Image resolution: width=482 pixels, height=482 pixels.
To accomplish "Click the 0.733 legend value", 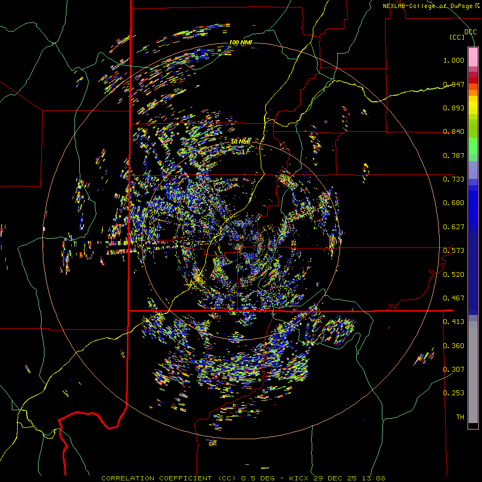I will [x=454, y=179].
